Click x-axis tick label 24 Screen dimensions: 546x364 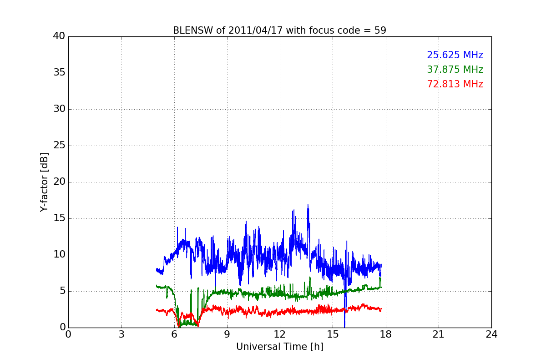[x=491, y=334]
